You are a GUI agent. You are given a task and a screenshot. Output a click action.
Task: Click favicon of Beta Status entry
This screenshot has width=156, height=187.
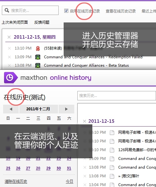pos(38,65)
